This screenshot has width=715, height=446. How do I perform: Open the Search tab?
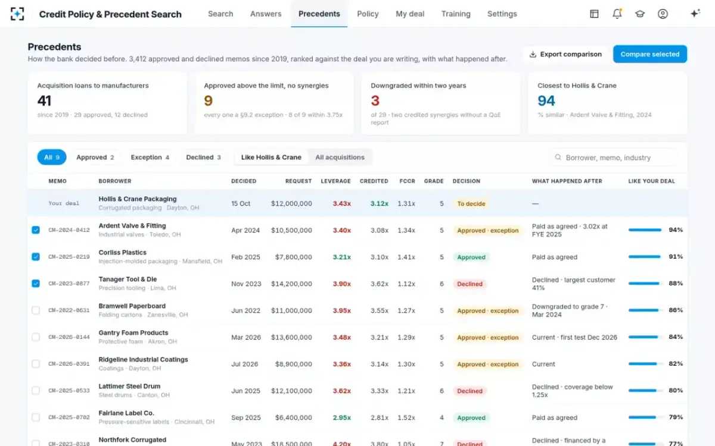coord(220,14)
